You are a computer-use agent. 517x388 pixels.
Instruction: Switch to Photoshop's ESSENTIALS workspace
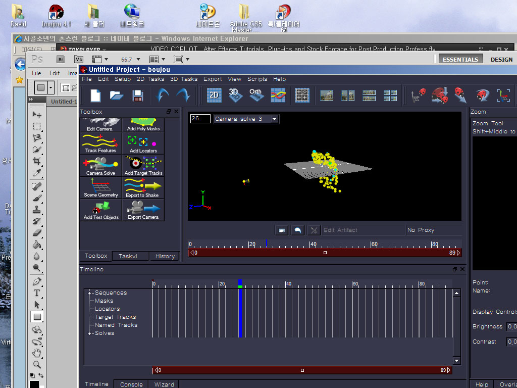(460, 60)
